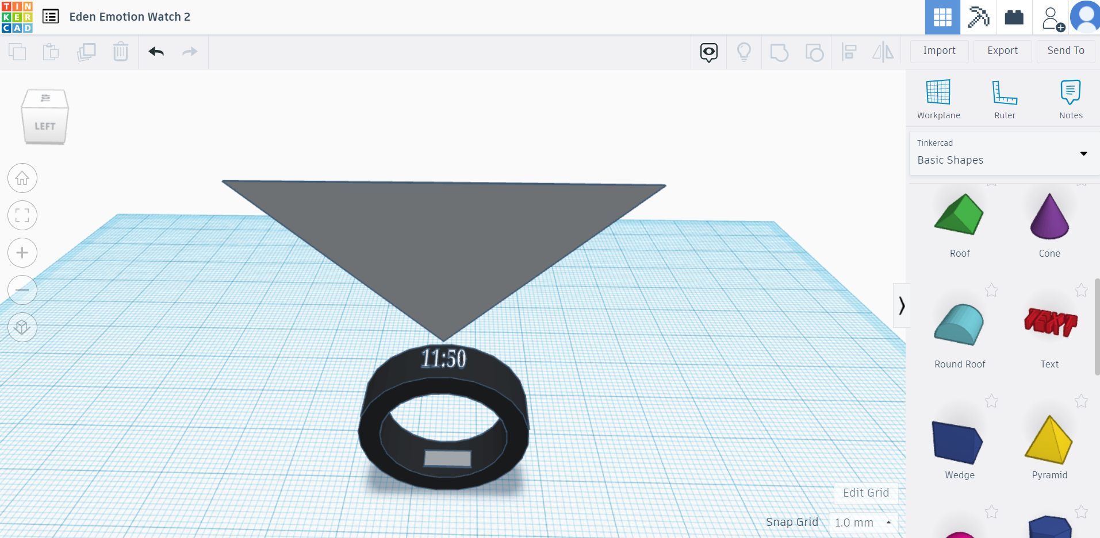Viewport: 1100px width, 538px height.
Task: Click the Ungroup shapes icon
Action: tap(814, 52)
